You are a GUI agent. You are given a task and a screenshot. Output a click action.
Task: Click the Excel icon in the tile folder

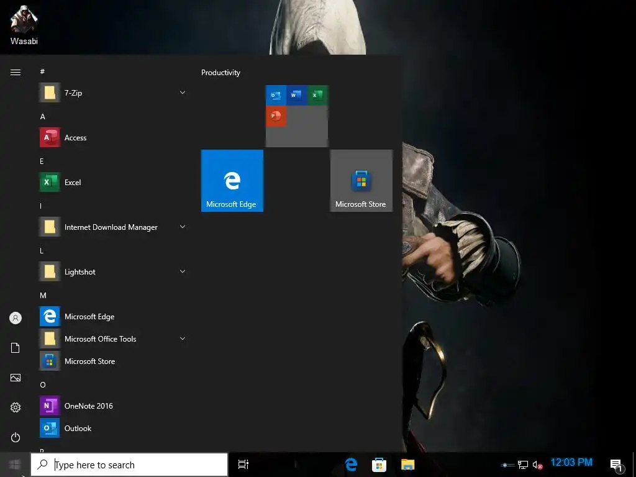tap(317, 95)
